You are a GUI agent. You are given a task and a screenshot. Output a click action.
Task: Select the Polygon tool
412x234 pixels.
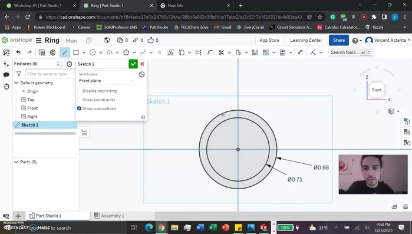(x=126, y=52)
